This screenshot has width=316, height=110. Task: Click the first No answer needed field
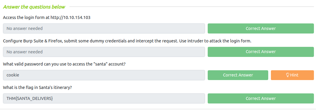click(x=104, y=28)
